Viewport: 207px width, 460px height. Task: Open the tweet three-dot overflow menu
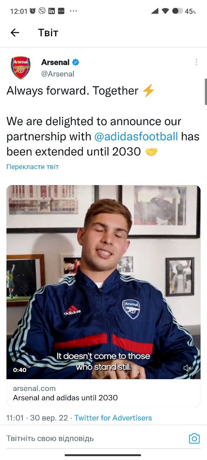[196, 62]
